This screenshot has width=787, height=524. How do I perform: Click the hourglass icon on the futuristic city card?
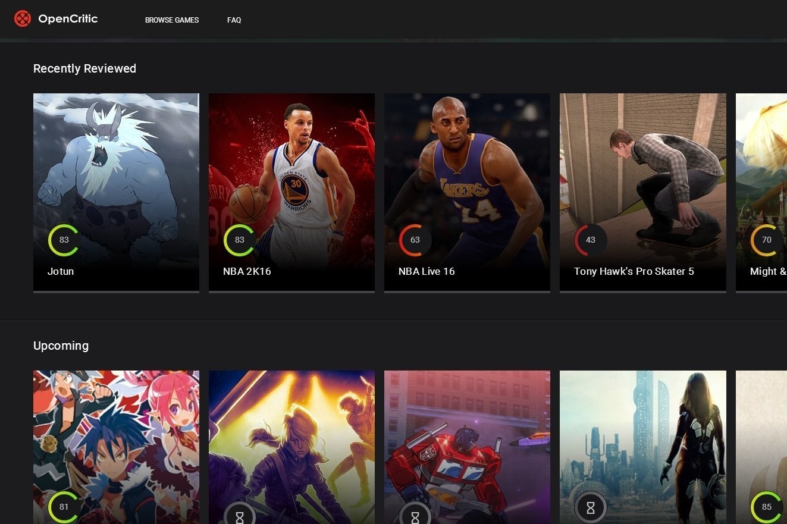click(x=590, y=507)
